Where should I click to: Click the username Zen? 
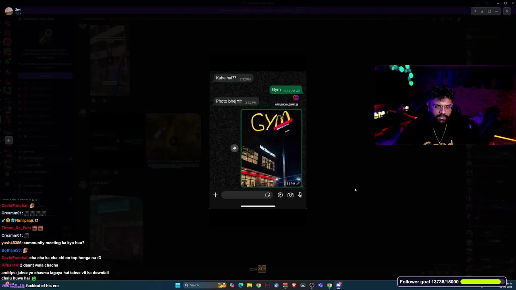[18, 9]
